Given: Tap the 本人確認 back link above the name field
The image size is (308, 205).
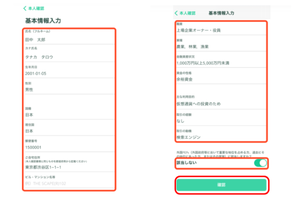Looking at the screenshot, I should 36,9.
